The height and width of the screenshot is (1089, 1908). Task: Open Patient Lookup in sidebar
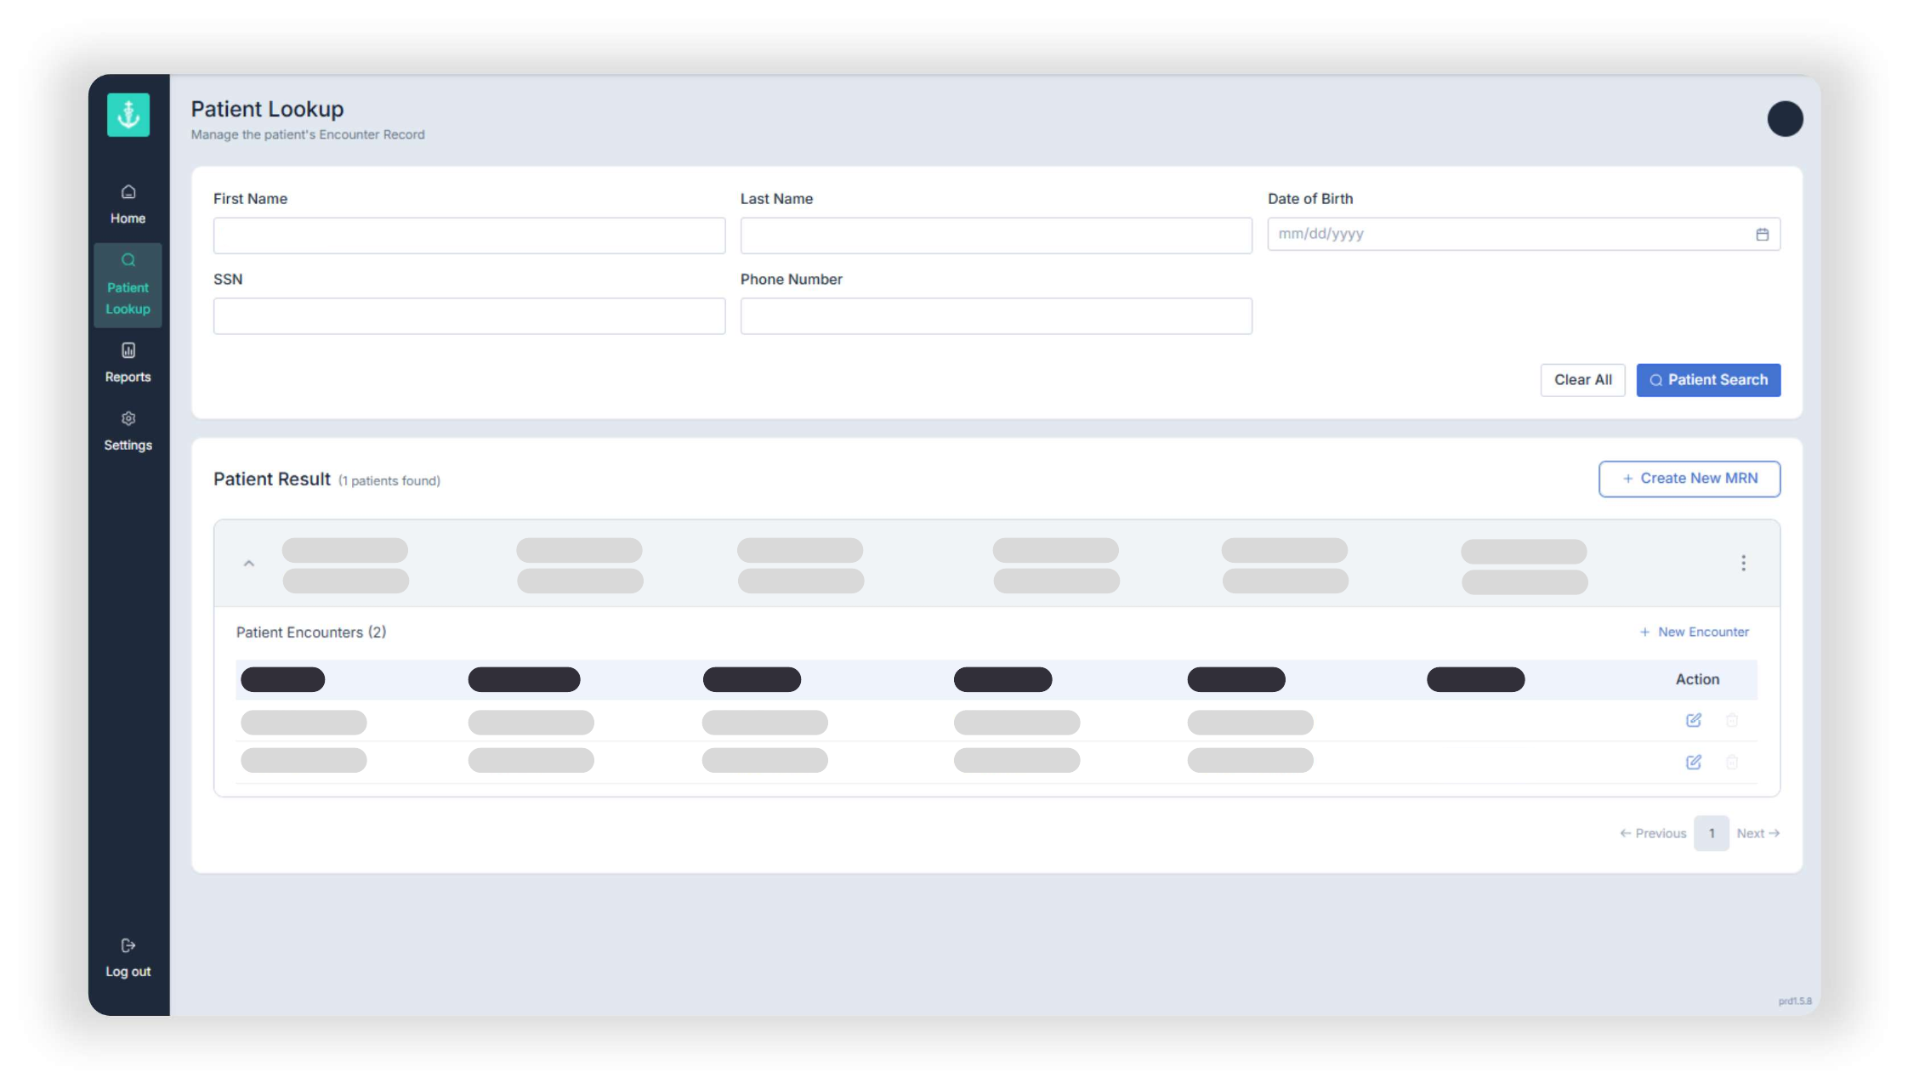click(128, 286)
